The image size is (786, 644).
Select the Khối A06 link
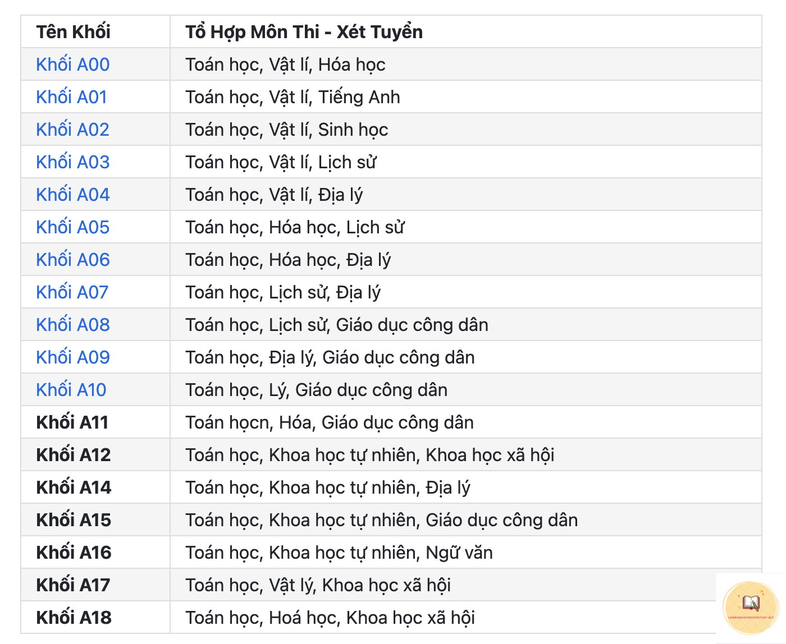pos(73,260)
